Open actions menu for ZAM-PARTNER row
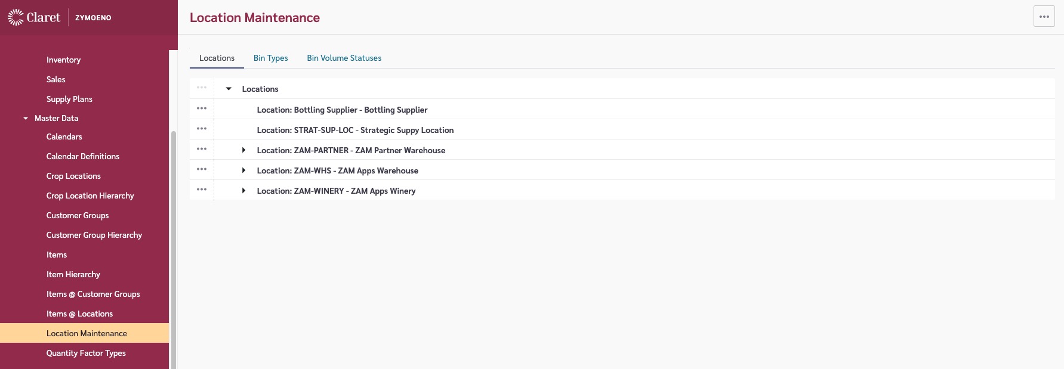1064x369 pixels. [202, 150]
